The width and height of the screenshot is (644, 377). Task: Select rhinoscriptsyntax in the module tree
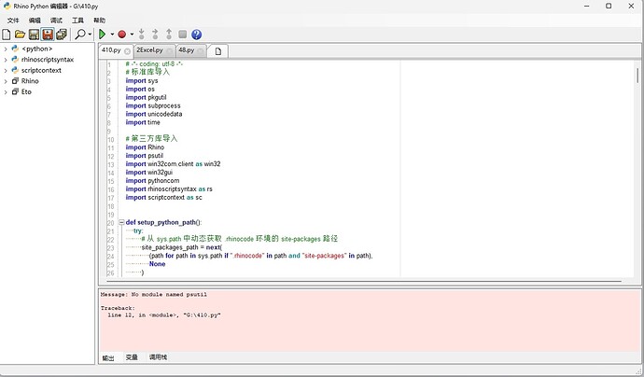[48, 60]
